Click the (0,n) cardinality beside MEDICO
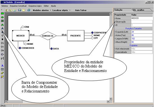Image resolution: width=154 pixels, height=107 pixels. 32,35
